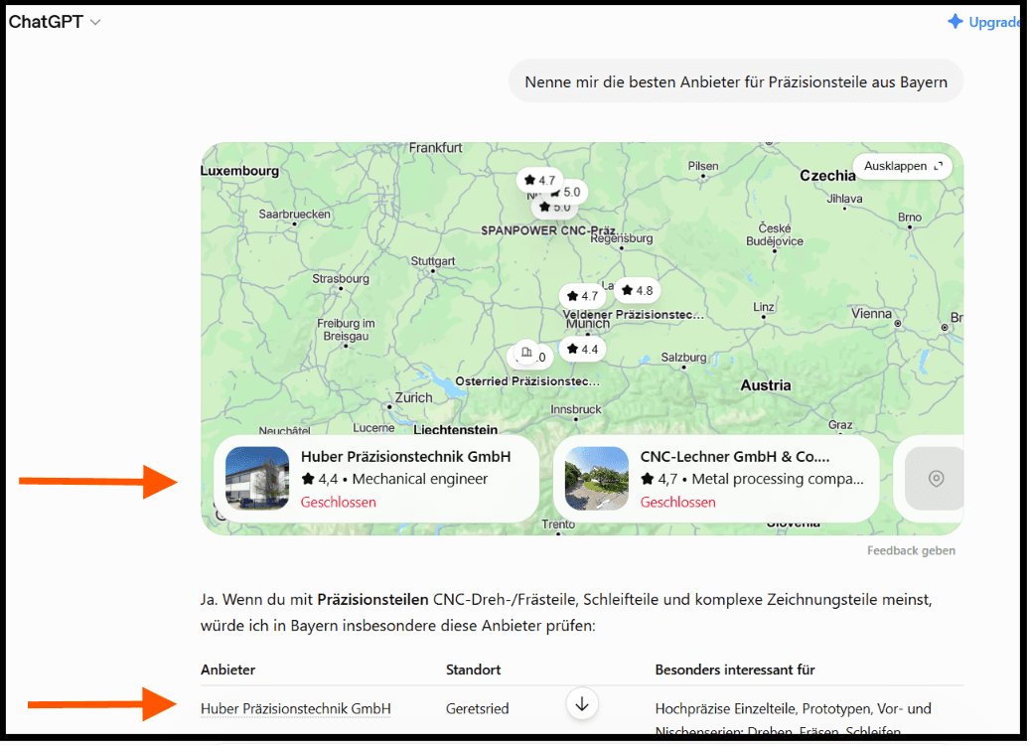This screenshot has width=1029, height=746.
Task: Click the Upgrade sparkle button
Action: pos(983,22)
